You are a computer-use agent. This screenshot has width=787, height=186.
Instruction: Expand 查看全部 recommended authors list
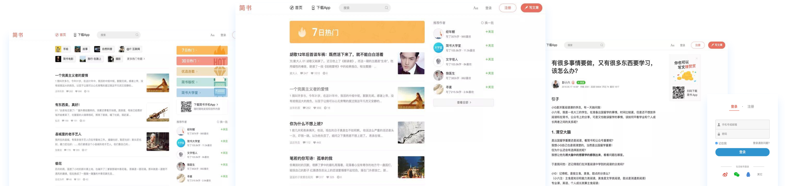[x=463, y=102]
